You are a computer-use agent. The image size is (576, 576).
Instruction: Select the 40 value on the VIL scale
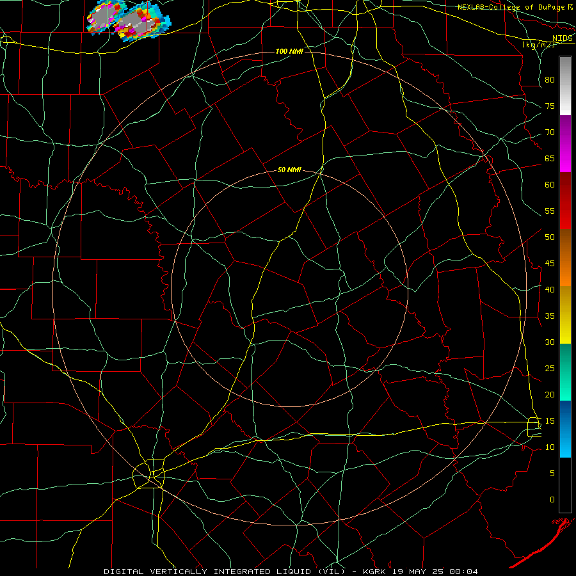pos(550,289)
